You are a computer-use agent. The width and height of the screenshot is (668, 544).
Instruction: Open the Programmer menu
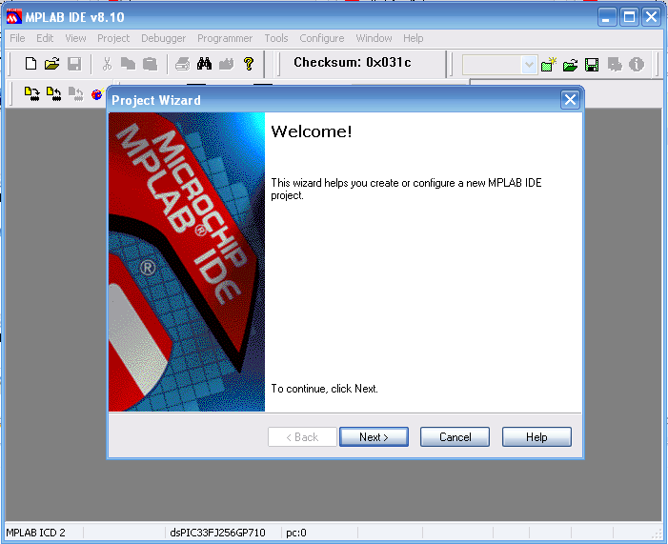click(225, 38)
